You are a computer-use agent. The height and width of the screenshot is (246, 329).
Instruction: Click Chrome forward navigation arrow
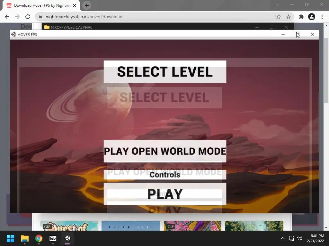tap(17, 17)
